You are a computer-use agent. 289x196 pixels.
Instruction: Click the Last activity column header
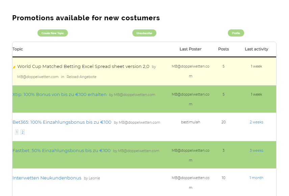point(256,49)
